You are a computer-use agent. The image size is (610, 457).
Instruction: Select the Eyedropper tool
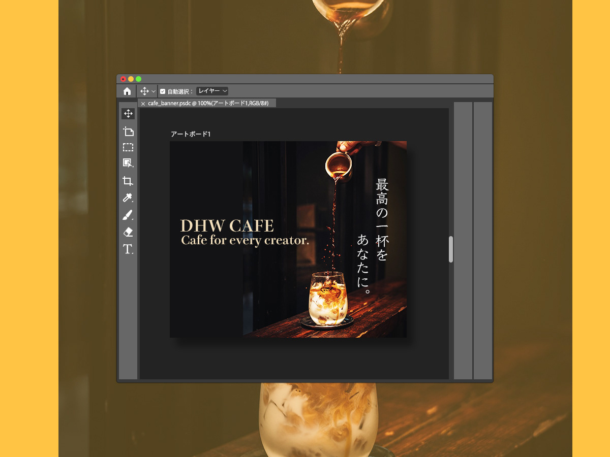coord(128,198)
